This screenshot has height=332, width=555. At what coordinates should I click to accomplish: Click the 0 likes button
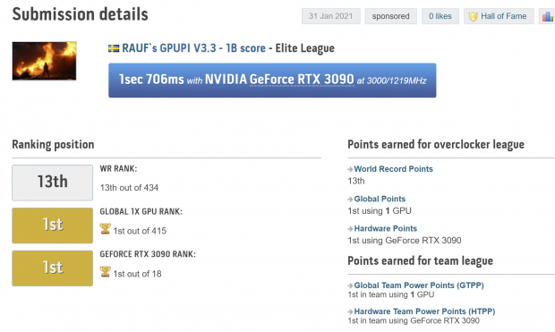point(440,16)
